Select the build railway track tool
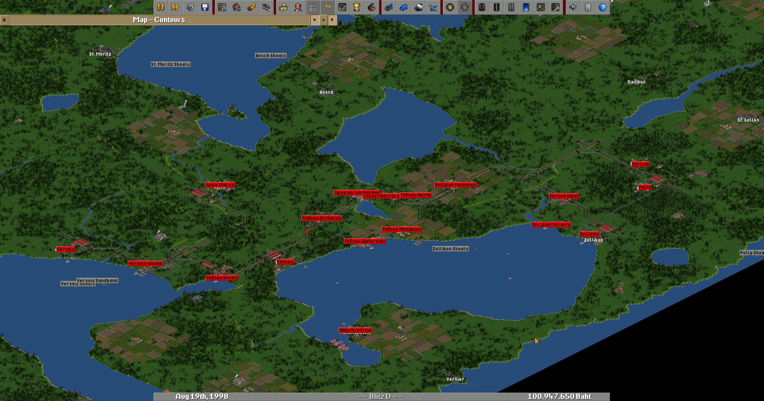The image size is (764, 401). coord(482,7)
